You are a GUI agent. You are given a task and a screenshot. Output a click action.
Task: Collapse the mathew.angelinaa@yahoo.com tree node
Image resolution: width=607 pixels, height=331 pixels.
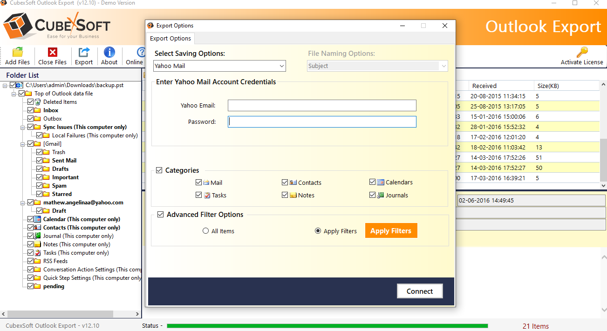(x=23, y=203)
